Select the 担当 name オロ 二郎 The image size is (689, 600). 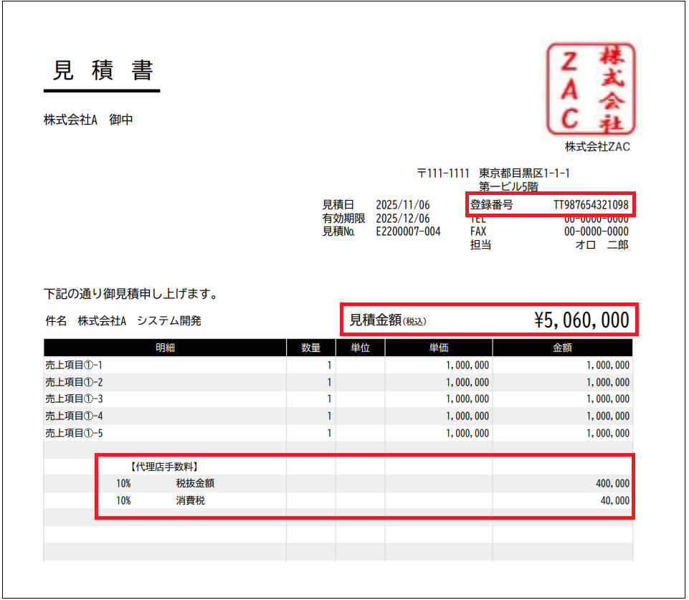tap(602, 246)
